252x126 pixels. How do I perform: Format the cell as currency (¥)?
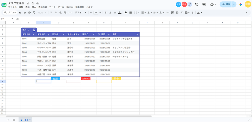click(51, 13)
